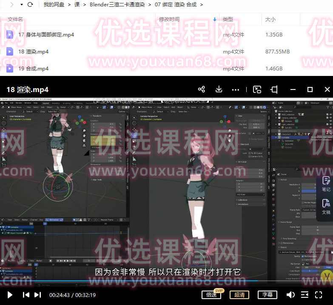Click the video icon of 17 身体与面部绑定.mp4
The height and width of the screenshot is (305, 333).
pyautogui.click(x=9, y=34)
